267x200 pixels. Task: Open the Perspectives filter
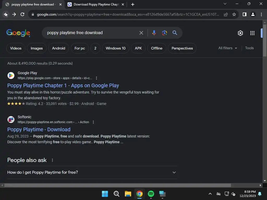(x=182, y=48)
